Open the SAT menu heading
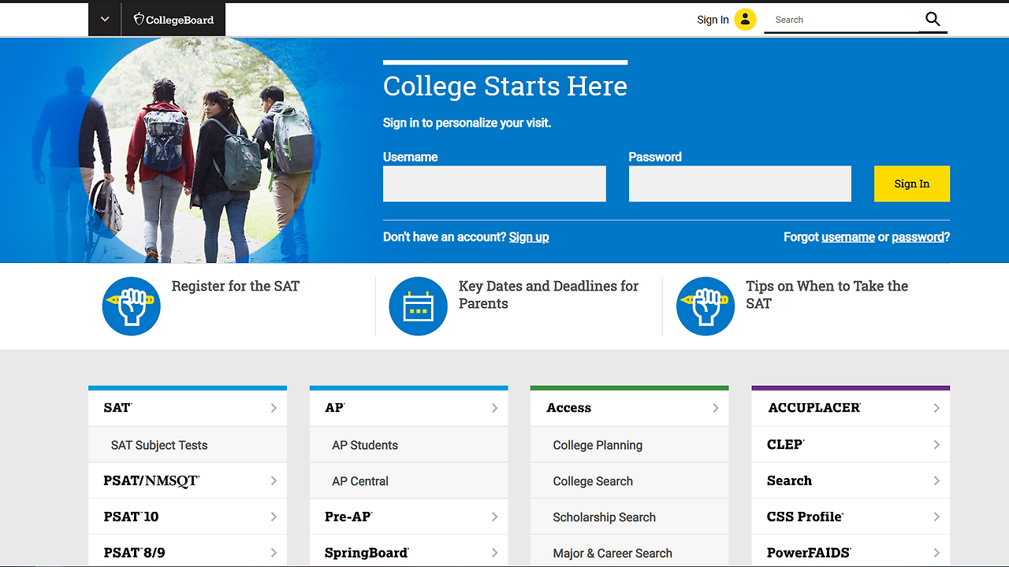Screen dimensions: 1009x567 coord(188,408)
